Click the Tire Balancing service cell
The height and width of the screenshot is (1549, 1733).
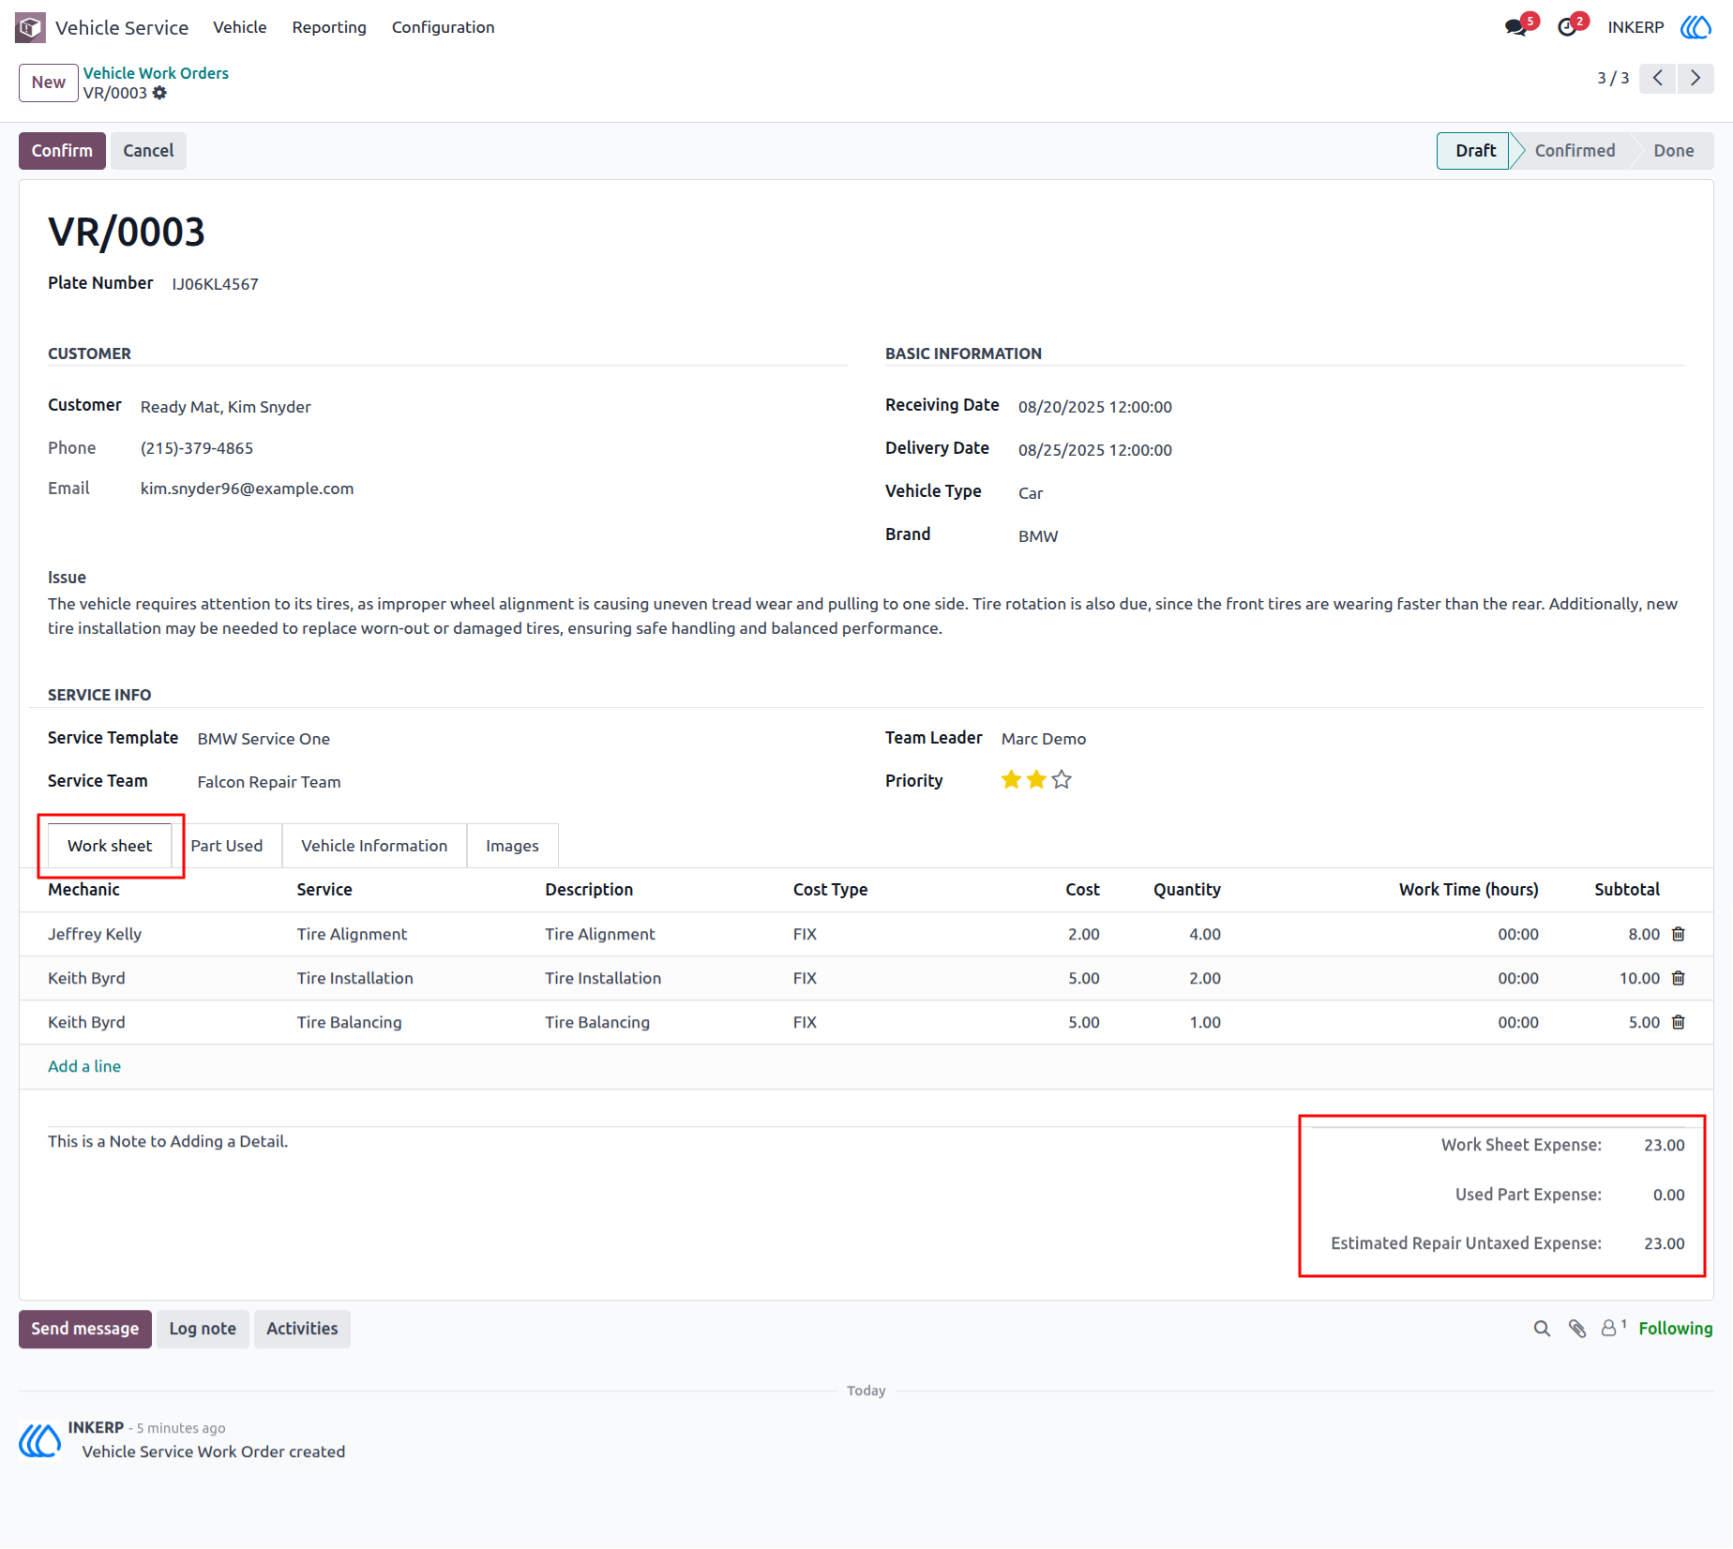pyautogui.click(x=349, y=1022)
